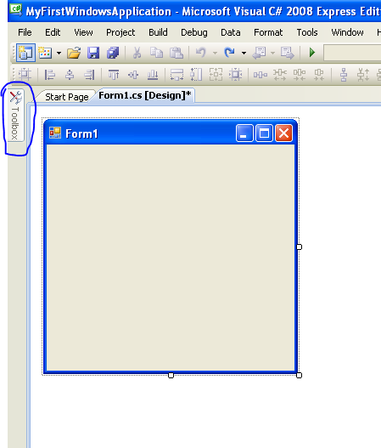381x448 pixels.
Task: Click Form1 bottom-edge resize handle
Action: [x=171, y=375]
